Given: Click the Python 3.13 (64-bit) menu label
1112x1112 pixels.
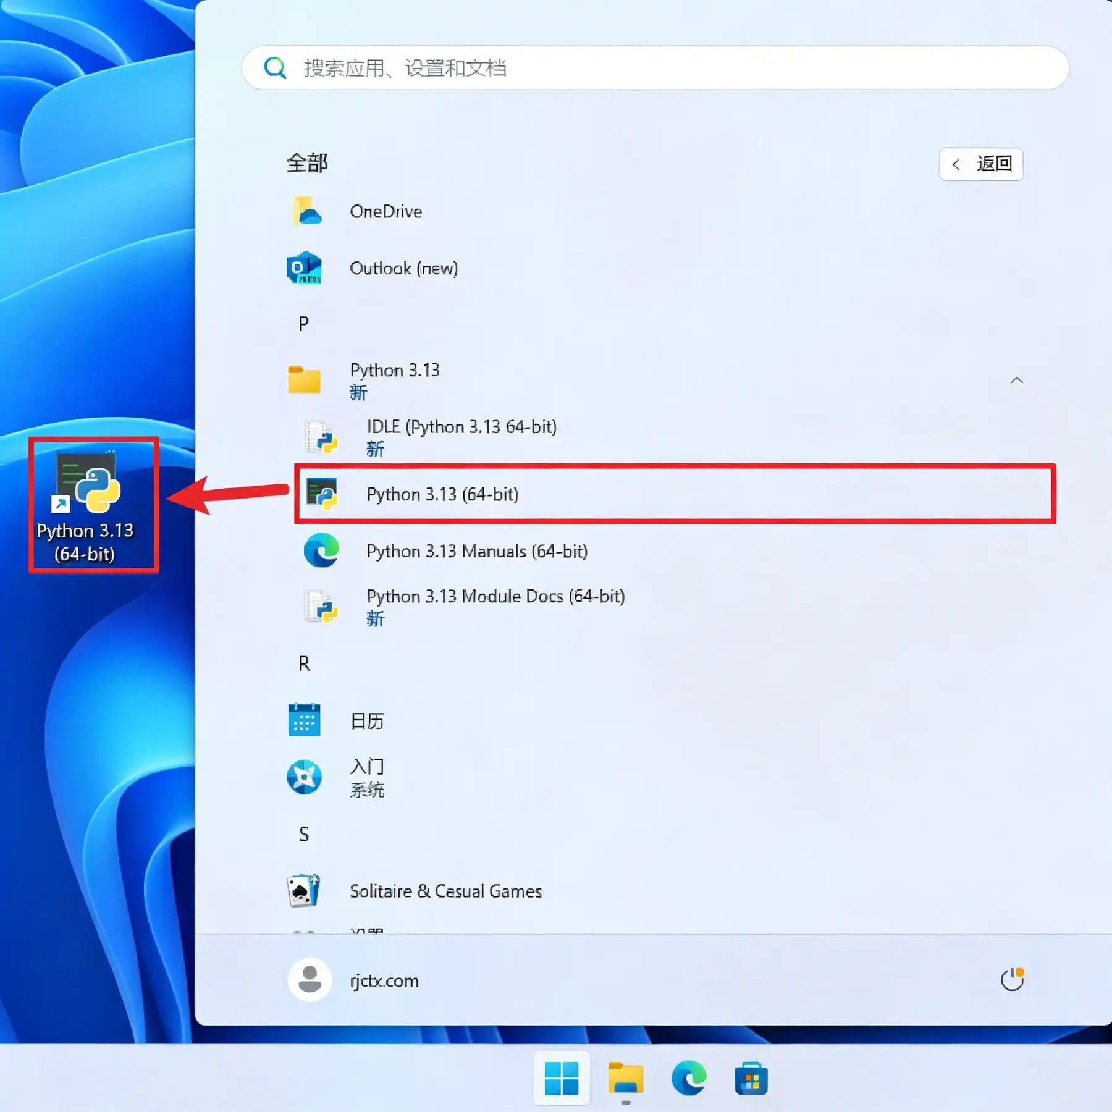Looking at the screenshot, I should [442, 494].
